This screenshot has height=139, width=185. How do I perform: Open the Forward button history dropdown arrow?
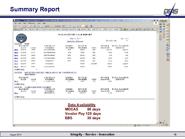click(x=27, y=26)
